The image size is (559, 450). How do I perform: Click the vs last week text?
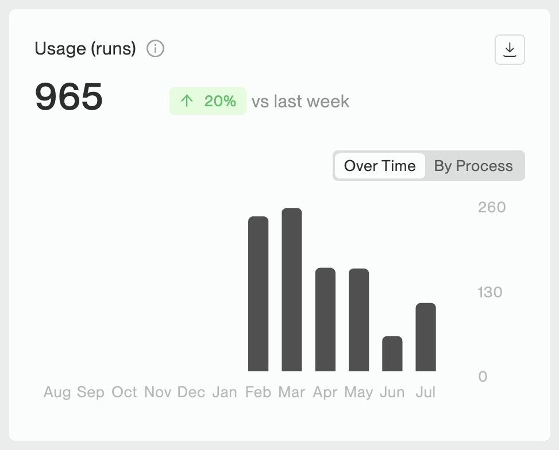coord(300,101)
